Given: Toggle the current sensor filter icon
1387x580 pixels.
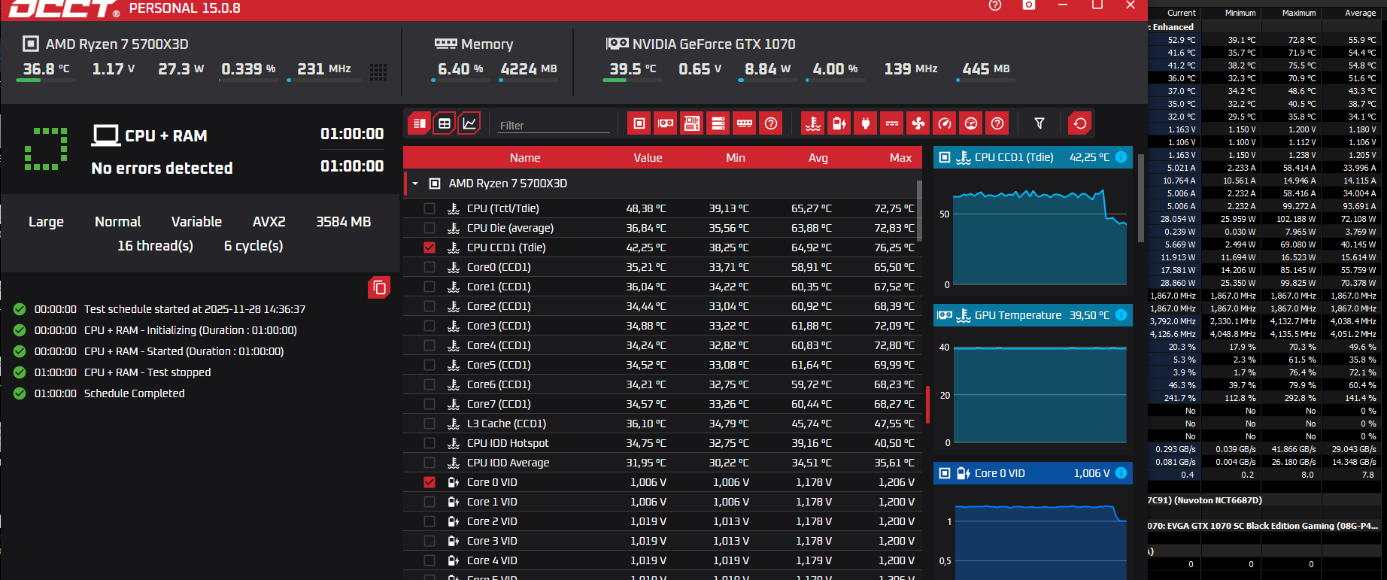Looking at the screenshot, I should [892, 123].
